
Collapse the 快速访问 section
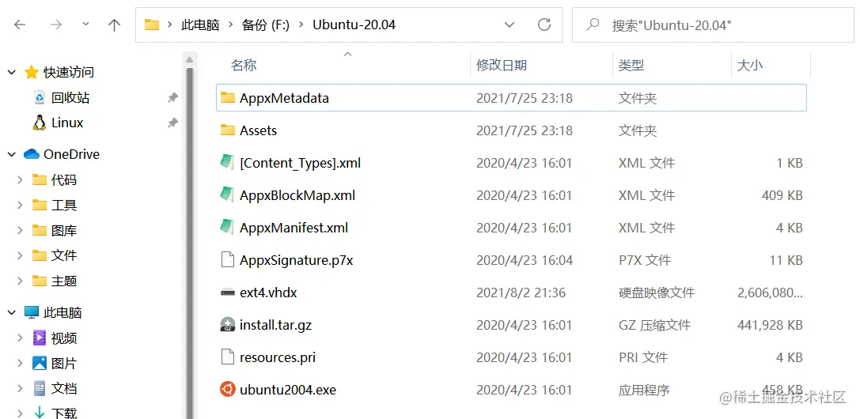coord(12,72)
